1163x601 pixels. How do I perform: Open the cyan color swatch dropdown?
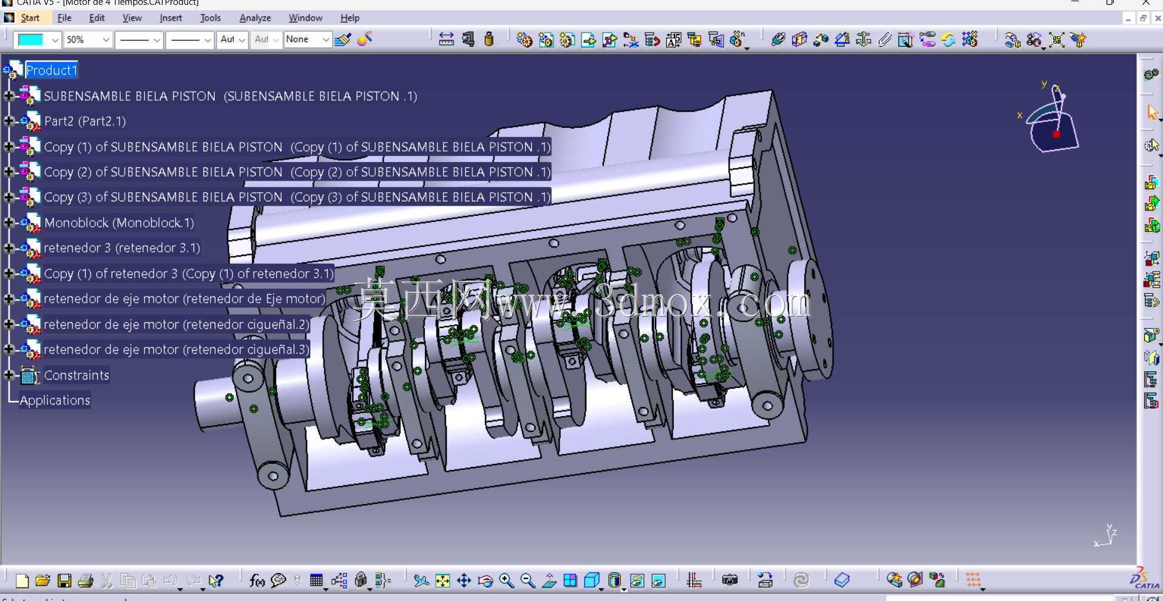click(x=38, y=40)
